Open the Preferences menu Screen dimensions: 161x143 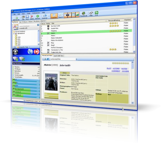tap(36, 13)
